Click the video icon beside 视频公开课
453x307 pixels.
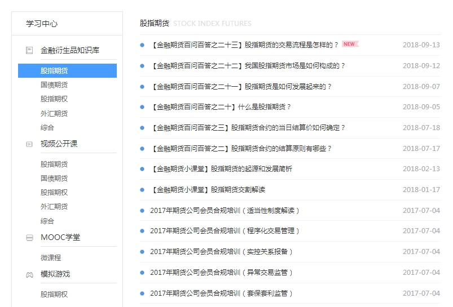tap(29, 144)
